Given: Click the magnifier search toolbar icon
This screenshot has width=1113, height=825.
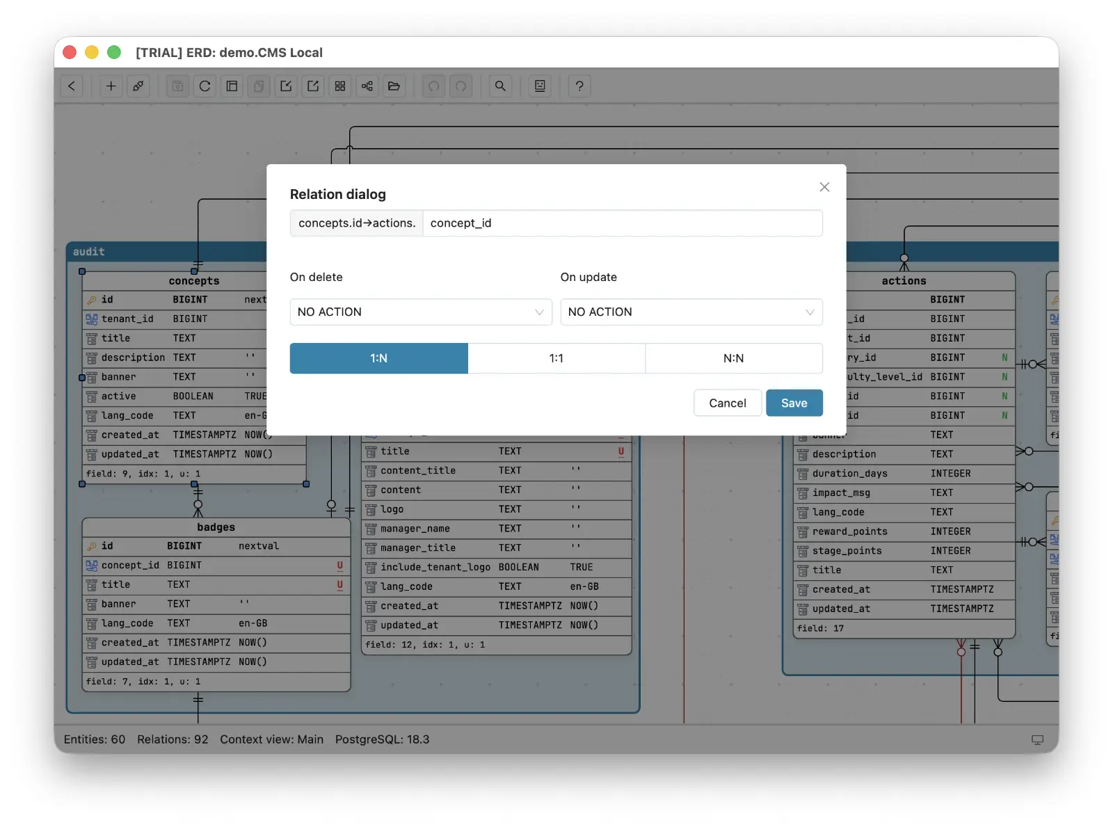Looking at the screenshot, I should pyautogui.click(x=500, y=86).
